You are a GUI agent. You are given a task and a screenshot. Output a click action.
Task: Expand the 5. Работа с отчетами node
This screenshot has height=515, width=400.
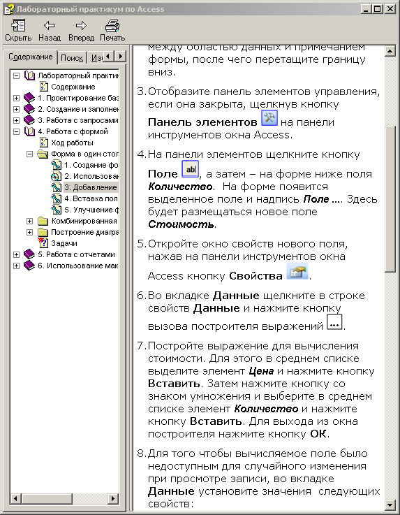coord(16,254)
